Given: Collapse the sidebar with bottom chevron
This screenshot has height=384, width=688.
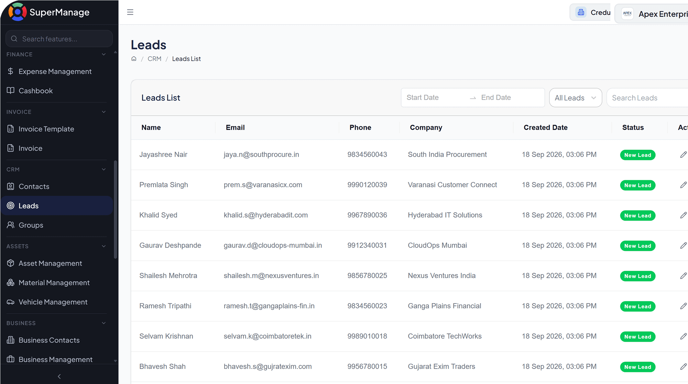Looking at the screenshot, I should tap(59, 376).
